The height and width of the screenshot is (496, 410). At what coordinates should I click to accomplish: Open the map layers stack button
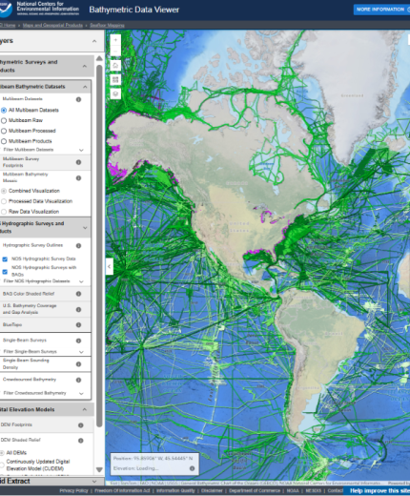pos(115,93)
